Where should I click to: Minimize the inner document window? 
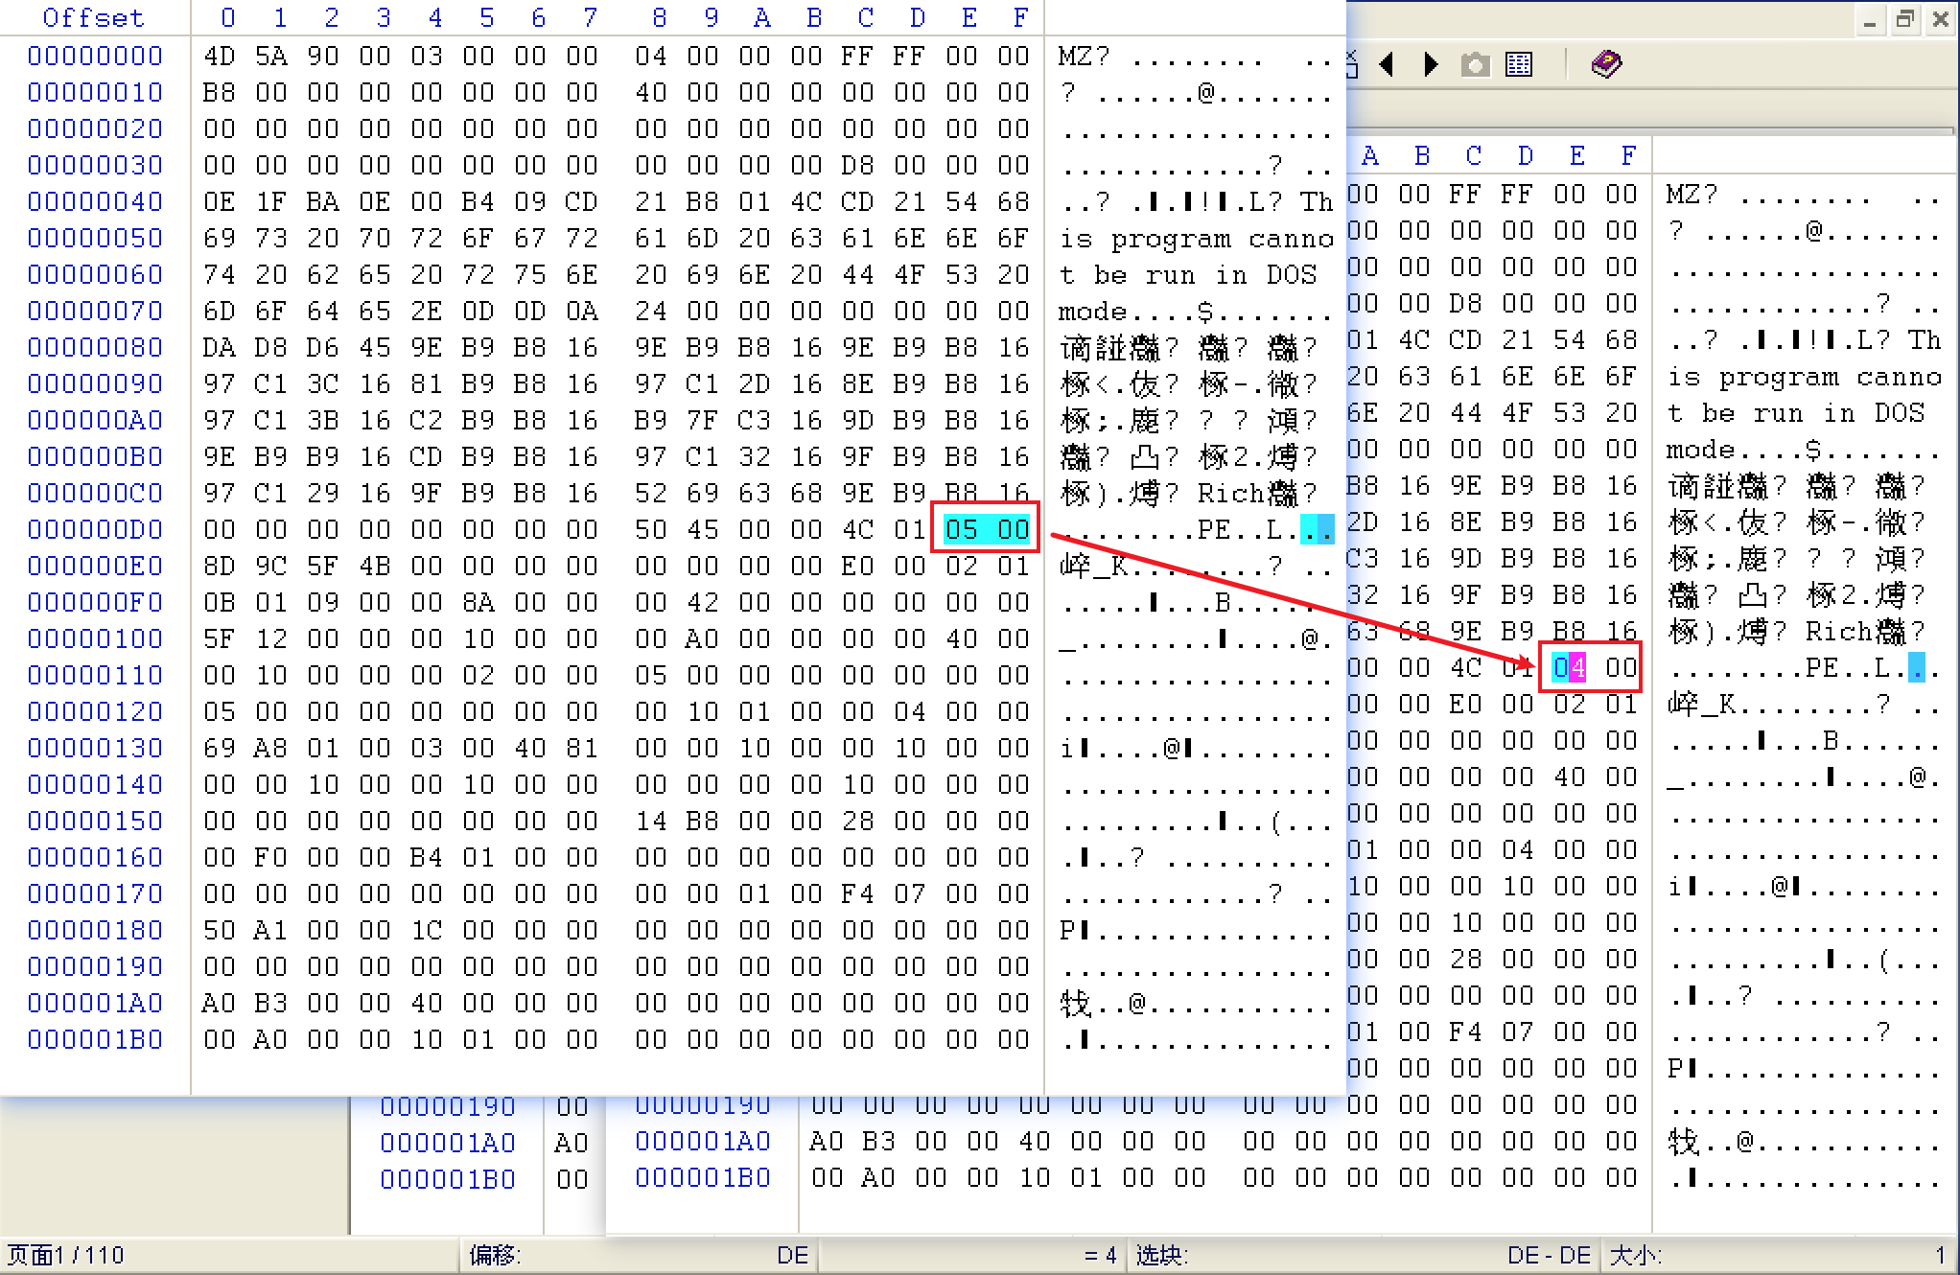1870,20
